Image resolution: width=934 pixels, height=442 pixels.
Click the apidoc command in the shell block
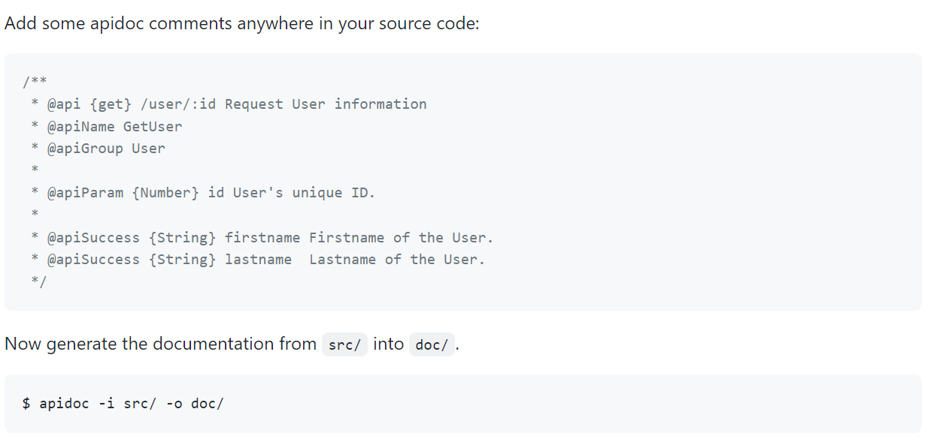point(64,404)
